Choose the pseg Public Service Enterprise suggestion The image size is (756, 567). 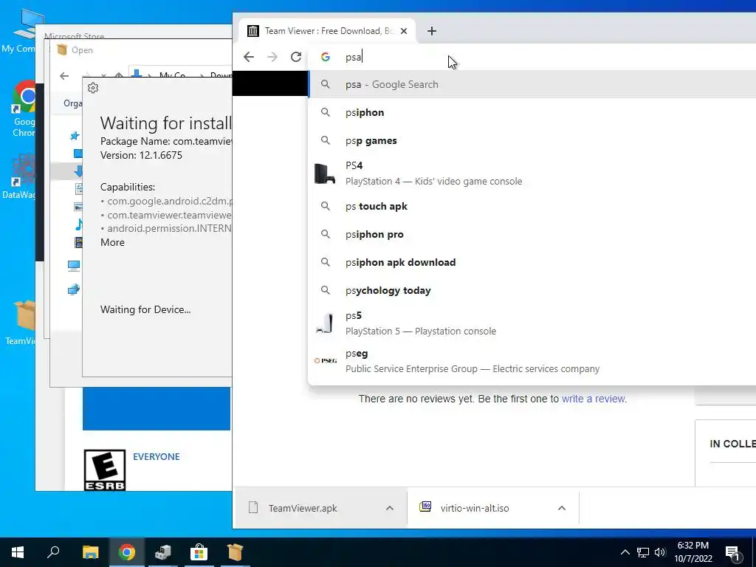[x=532, y=360]
